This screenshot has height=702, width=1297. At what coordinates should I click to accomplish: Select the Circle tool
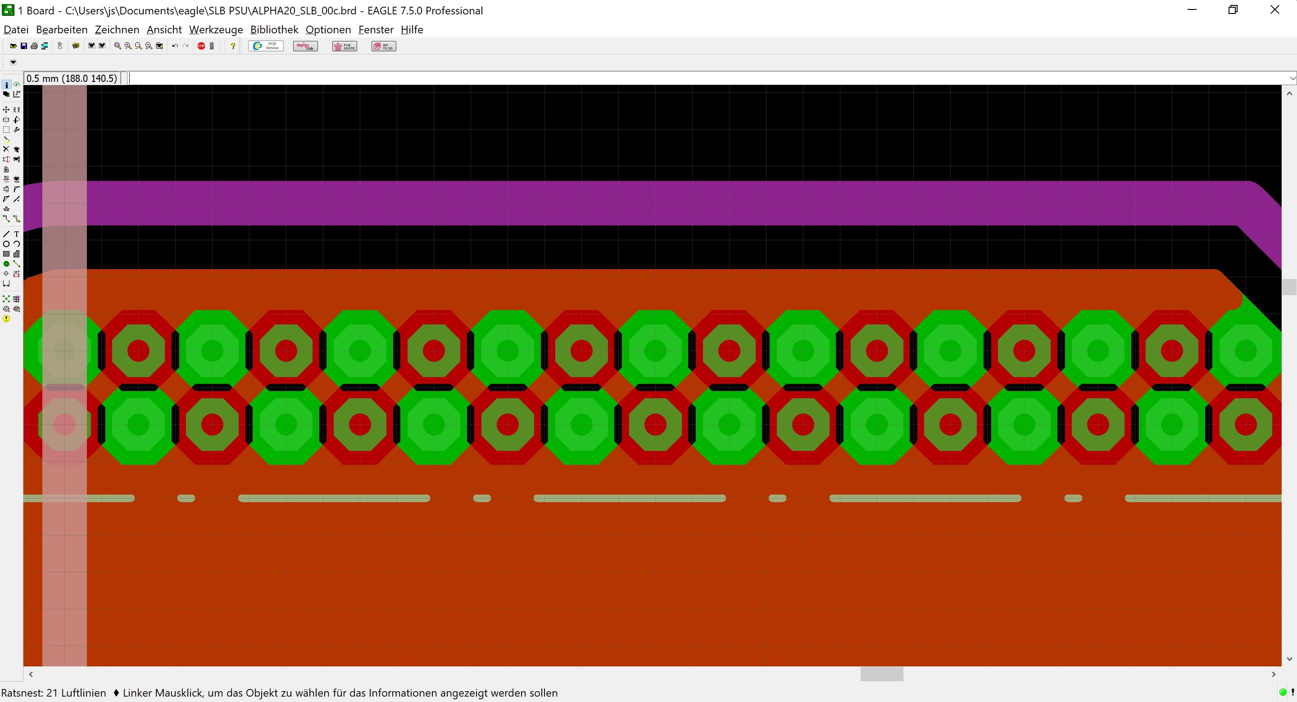click(6, 244)
